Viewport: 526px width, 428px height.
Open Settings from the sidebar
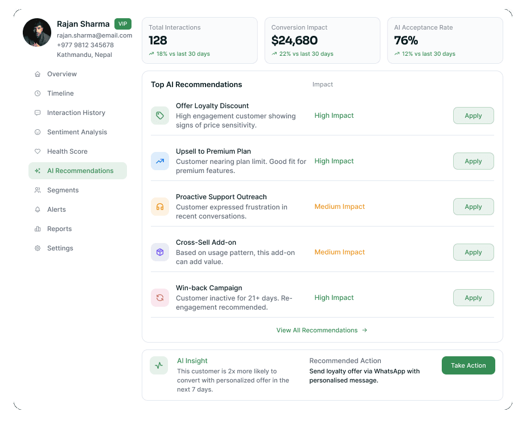click(x=77, y=248)
